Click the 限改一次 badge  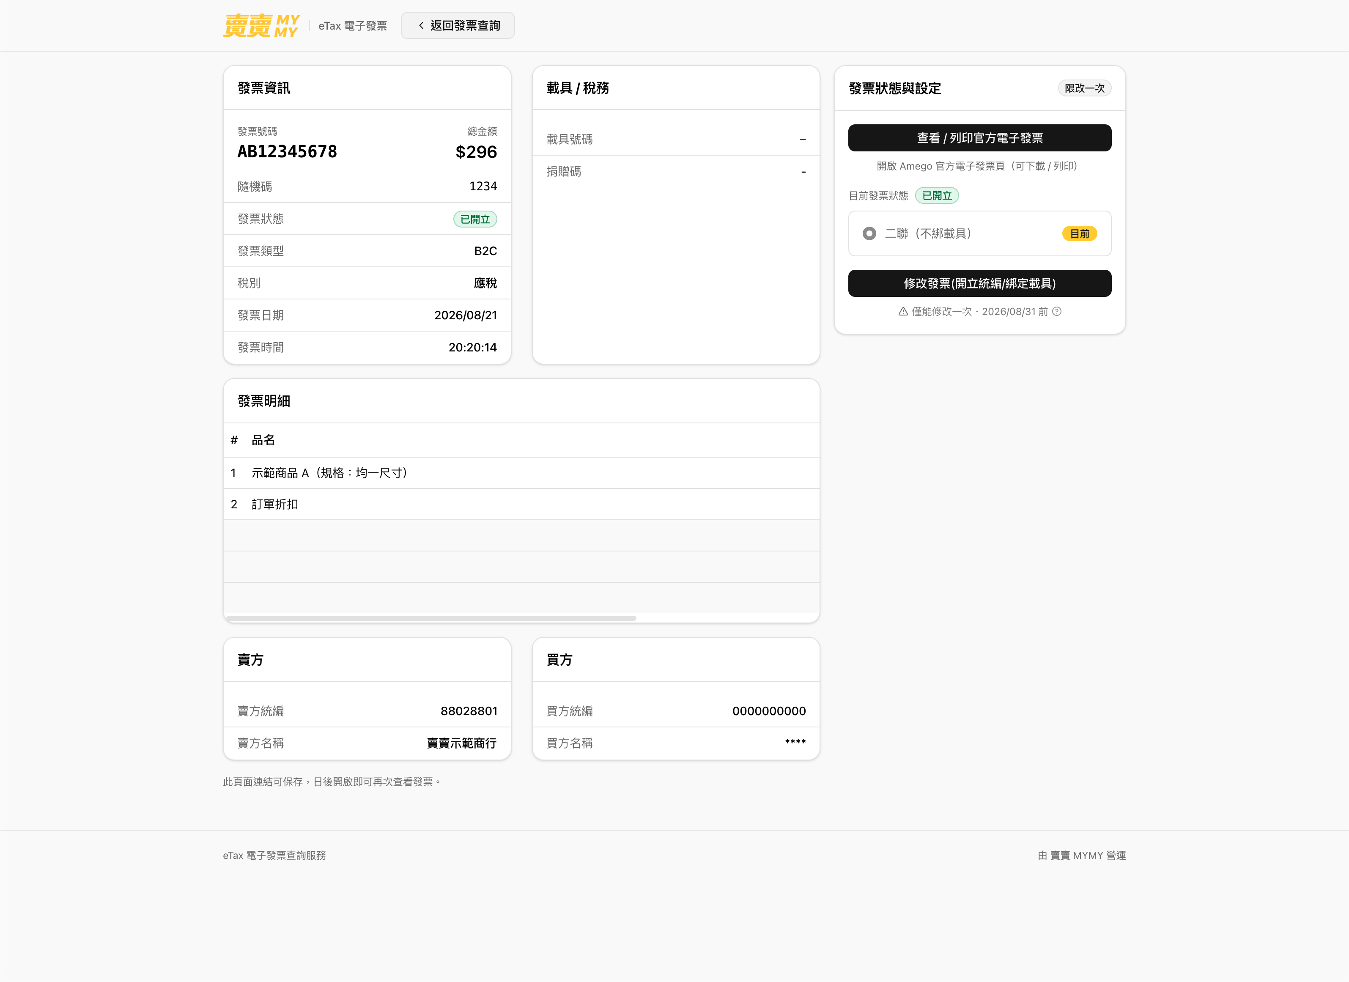pos(1084,88)
